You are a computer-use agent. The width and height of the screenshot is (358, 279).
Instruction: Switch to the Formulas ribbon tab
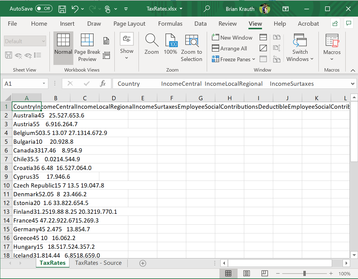click(170, 24)
